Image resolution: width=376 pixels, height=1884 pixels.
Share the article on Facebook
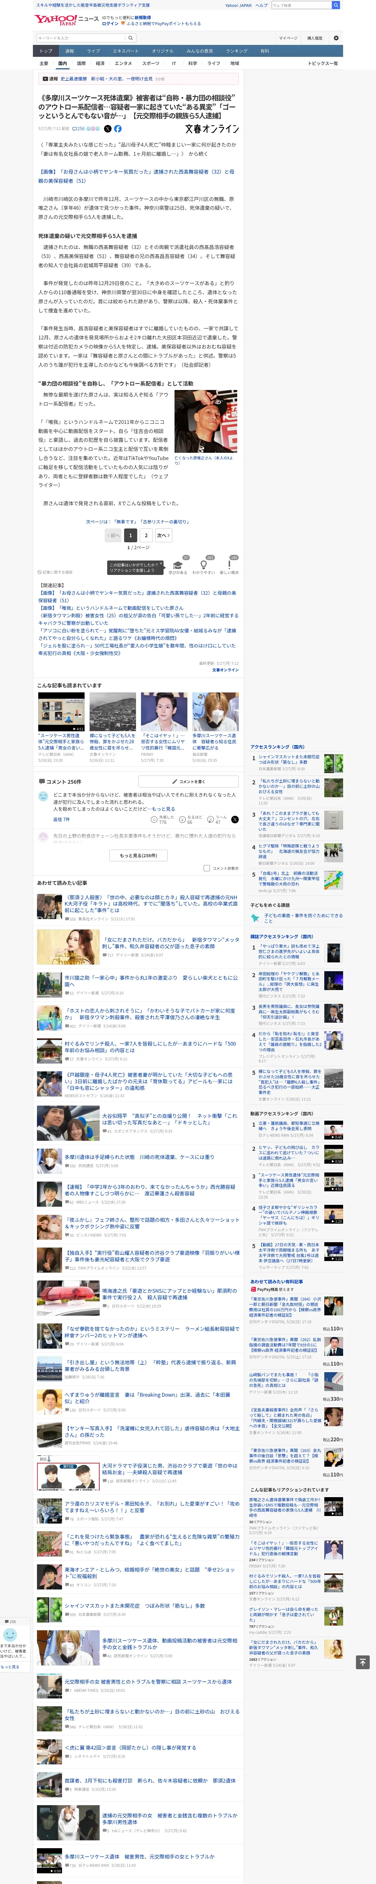coord(118,129)
